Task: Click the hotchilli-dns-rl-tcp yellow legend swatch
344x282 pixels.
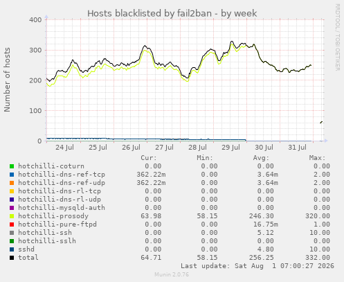Action: (x=12, y=191)
